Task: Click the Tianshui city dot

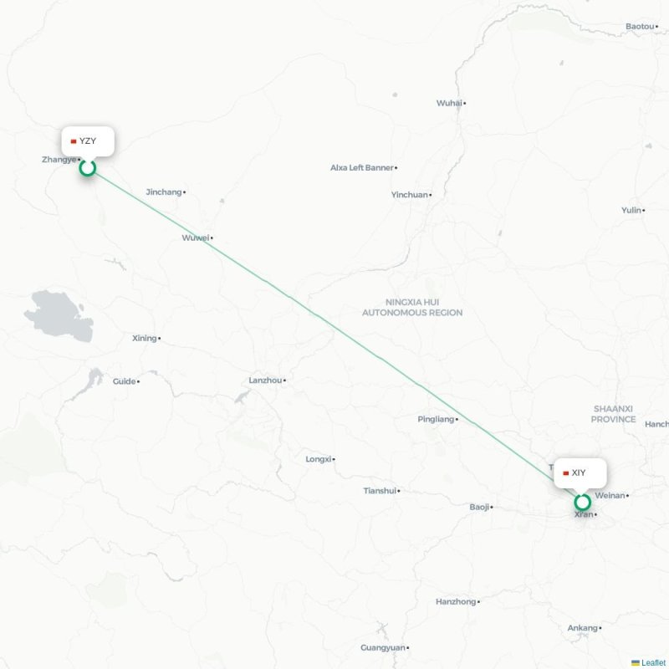Action: click(399, 491)
